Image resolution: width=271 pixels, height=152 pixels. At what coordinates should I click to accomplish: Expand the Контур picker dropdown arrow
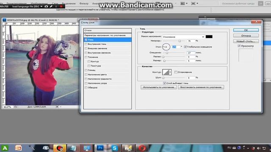pyautogui.click(x=170, y=72)
